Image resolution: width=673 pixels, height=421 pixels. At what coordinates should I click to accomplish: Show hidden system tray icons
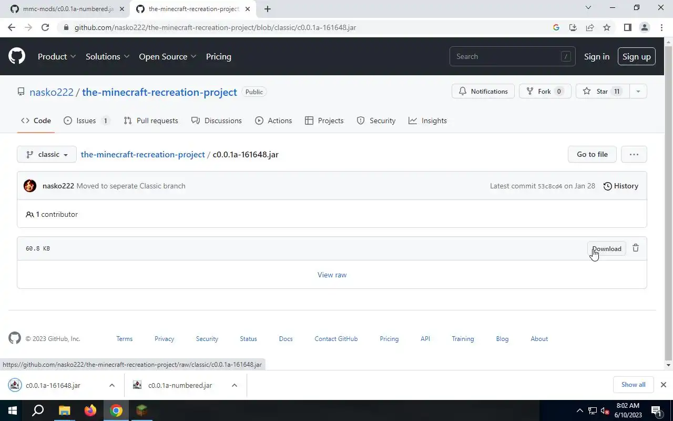pyautogui.click(x=580, y=410)
